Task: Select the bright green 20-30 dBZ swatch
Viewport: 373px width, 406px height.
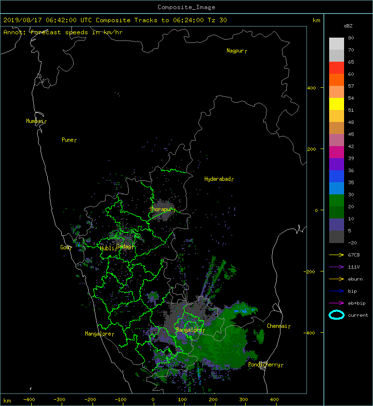Action: [x=336, y=201]
